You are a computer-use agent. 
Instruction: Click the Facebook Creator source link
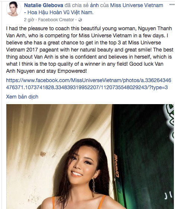click(56, 20)
